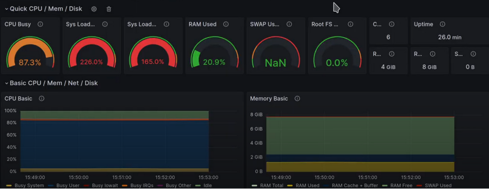Click info icon of the 226.0% Sys Load panel
Image resolution: width=489 pixels, height=189 pixels.
[105, 24]
